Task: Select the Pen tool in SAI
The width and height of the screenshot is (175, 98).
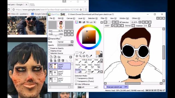Action: click(78, 61)
